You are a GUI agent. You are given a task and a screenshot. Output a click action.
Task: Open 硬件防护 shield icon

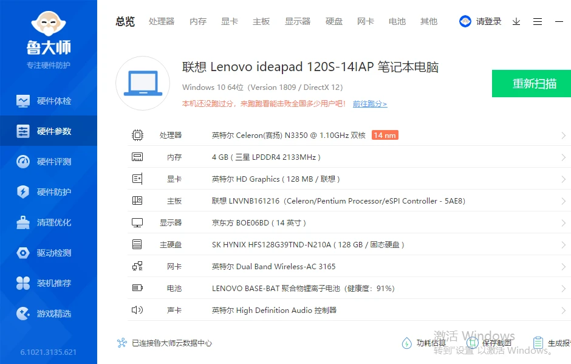[x=23, y=192]
